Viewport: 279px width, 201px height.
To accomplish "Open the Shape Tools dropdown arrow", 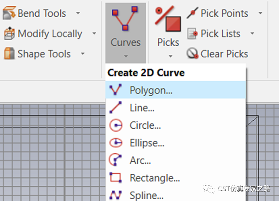I will [x=83, y=53].
